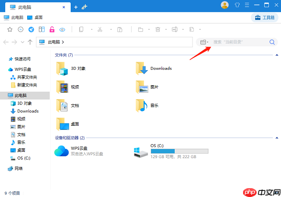The width and height of the screenshot is (281, 197).
Task: Select the 文档 folder in main pane
Action: (67, 106)
